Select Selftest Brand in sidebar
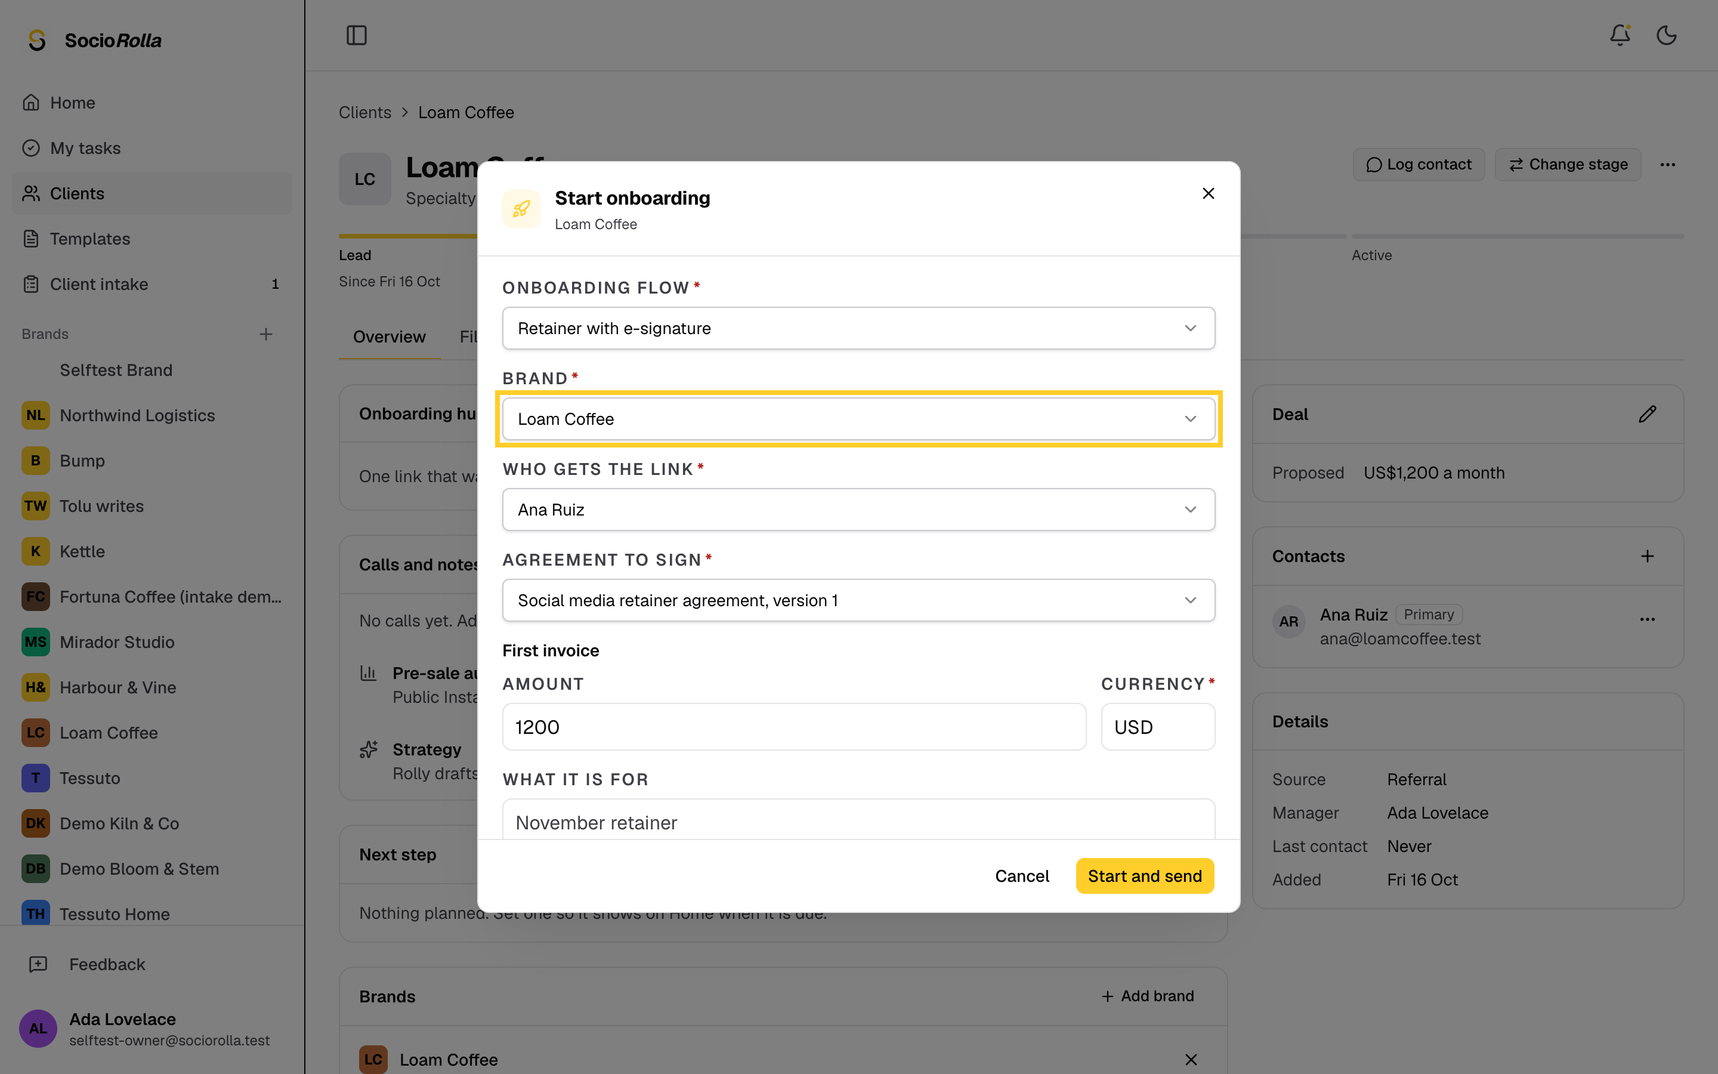Image resolution: width=1718 pixels, height=1074 pixels. (153, 370)
